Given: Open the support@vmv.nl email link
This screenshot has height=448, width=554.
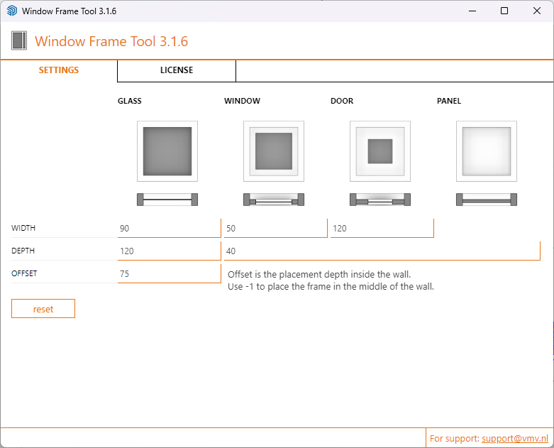Looking at the screenshot, I should 515,439.
